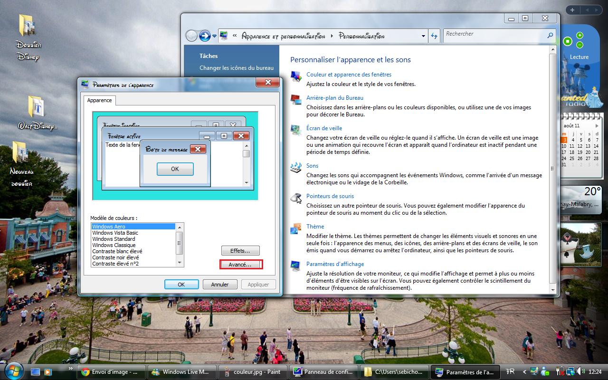Select Contraste blanc élevé scheme
Viewport: 608px width, 380px height.
coord(133,251)
